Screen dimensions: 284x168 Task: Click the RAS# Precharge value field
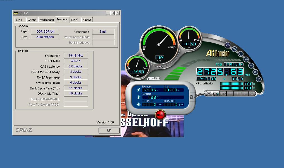click(76, 77)
